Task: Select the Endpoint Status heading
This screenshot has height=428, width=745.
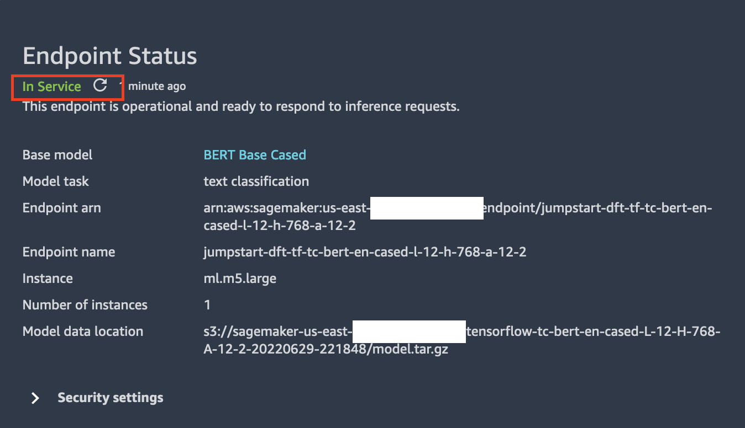Action: coord(109,55)
